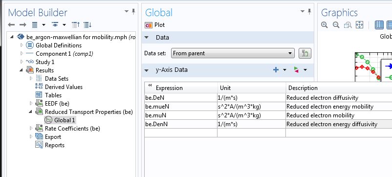Select the EEDF (be) plot icon

(x=39, y=103)
